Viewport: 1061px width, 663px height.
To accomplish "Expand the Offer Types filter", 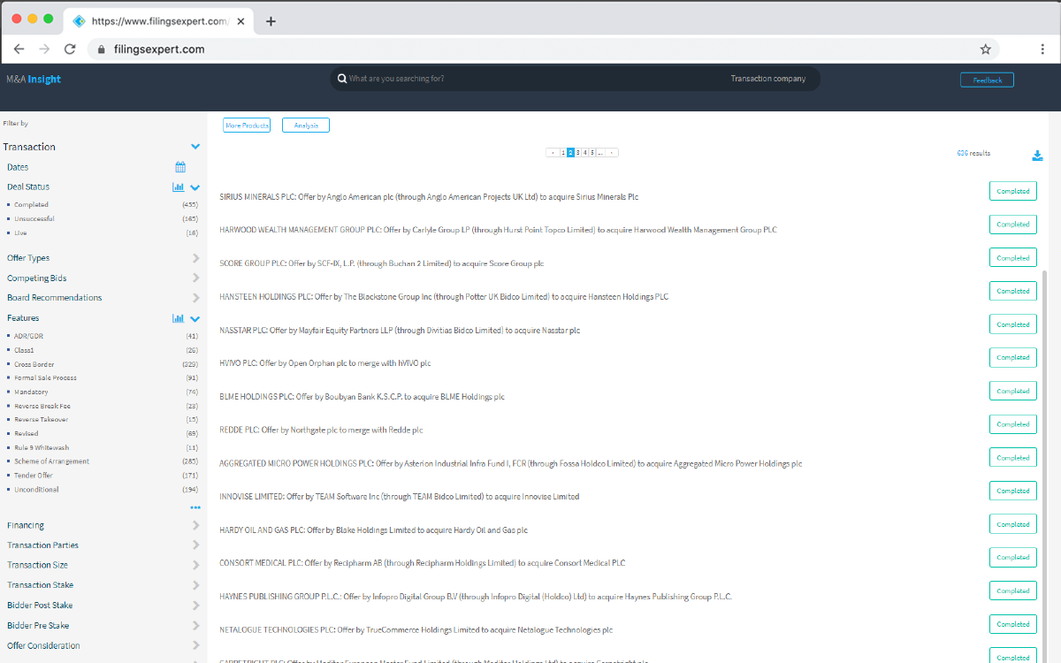I will click(196, 258).
